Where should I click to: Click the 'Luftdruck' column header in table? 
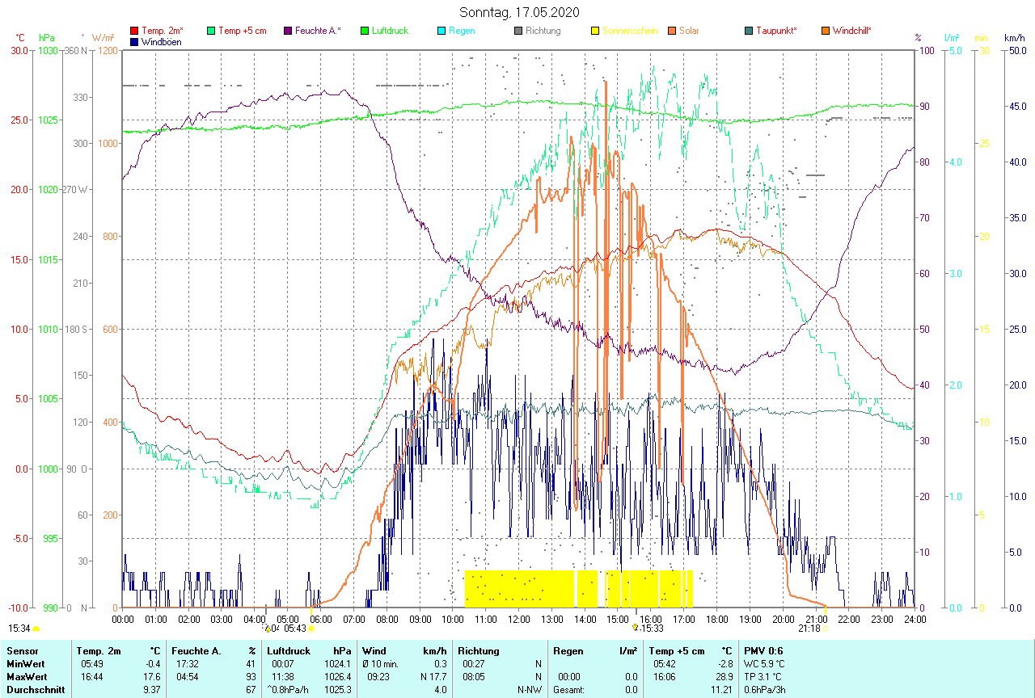289,651
